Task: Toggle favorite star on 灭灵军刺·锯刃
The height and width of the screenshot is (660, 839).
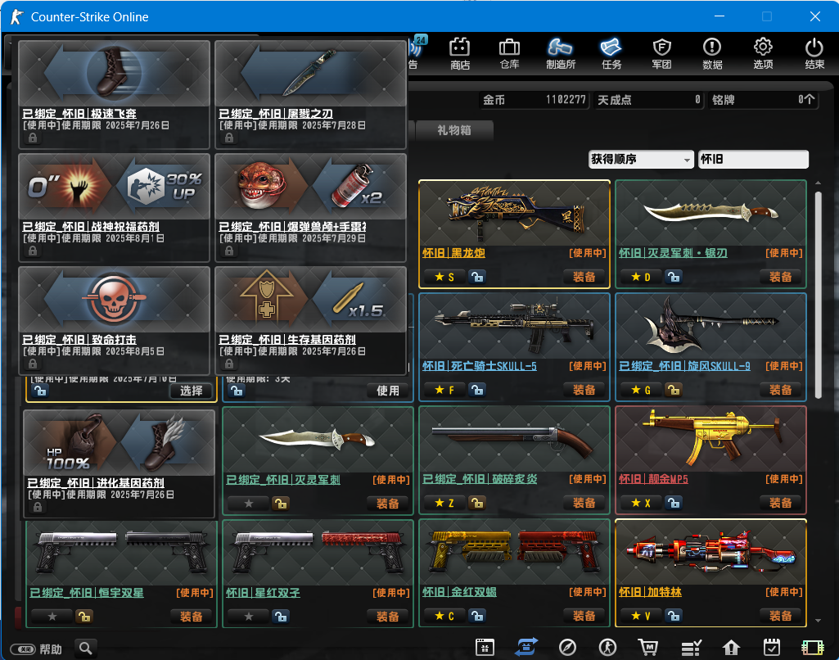Action: 642,277
